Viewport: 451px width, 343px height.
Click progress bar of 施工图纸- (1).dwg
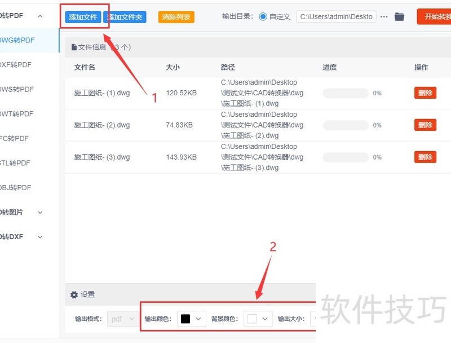click(x=346, y=93)
